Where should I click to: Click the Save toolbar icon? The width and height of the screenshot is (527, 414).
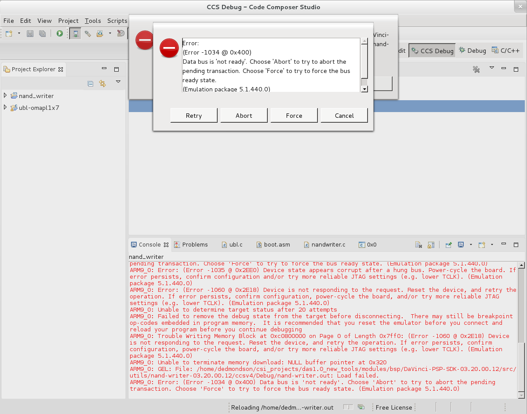point(30,33)
